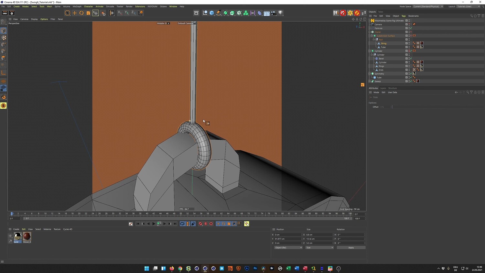Click the Apply button in coordinates
The width and height of the screenshot is (485, 273).
[x=351, y=248]
